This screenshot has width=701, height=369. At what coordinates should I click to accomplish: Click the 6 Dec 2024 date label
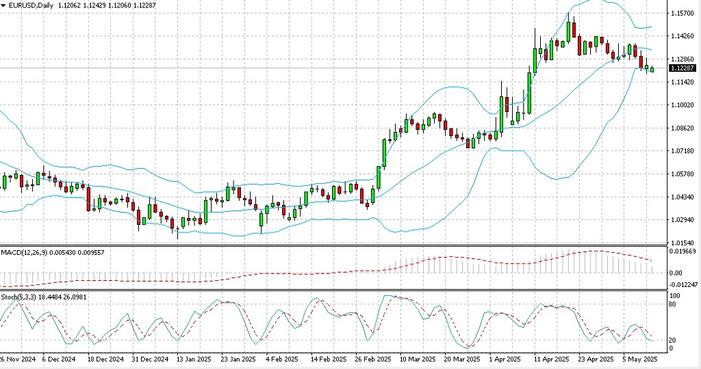pos(59,359)
